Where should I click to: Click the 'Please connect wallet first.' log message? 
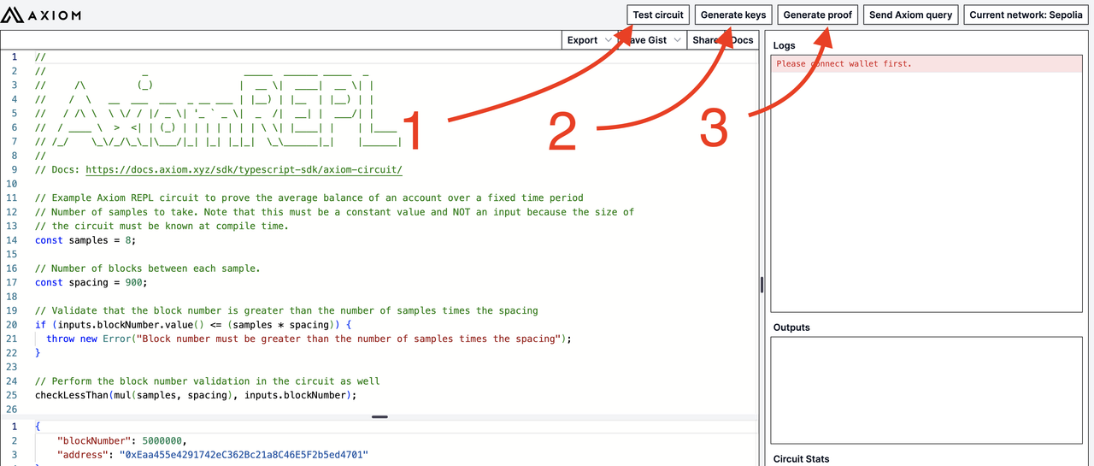click(x=844, y=64)
